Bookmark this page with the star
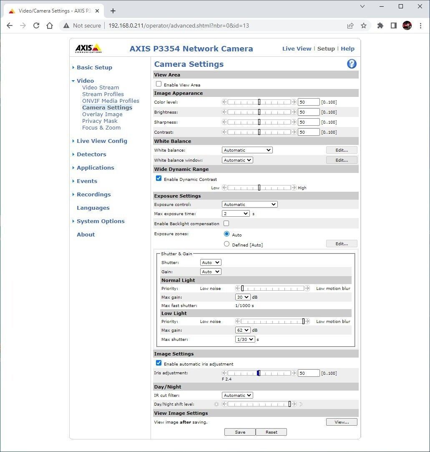This screenshot has width=430, height=452. click(364, 25)
